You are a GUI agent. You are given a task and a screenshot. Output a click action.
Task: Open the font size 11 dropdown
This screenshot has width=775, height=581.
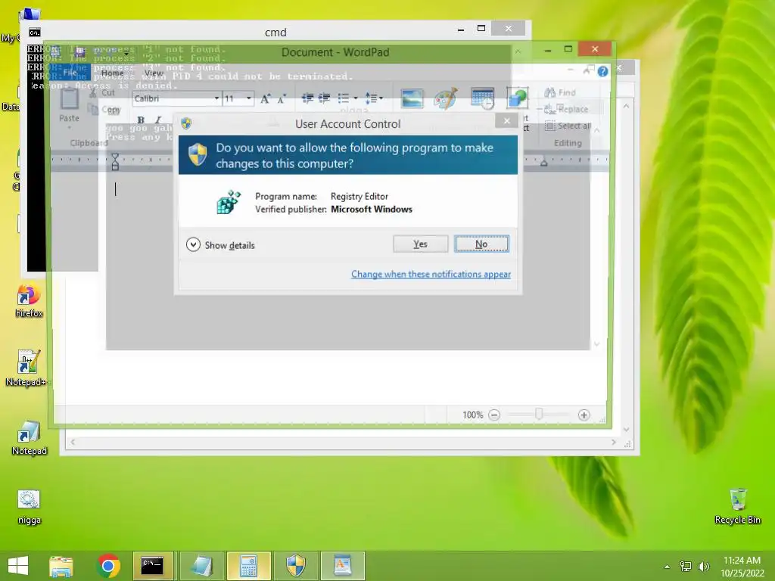pos(248,98)
